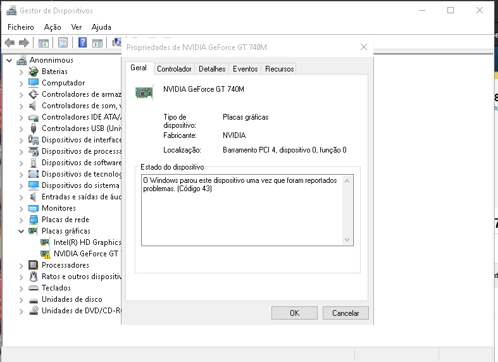Collapse the Anonnimous root node
Image resolution: width=498 pixels, height=362 pixels.
(9, 60)
